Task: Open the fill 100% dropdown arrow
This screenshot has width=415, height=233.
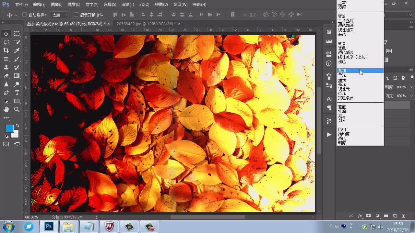Action: coord(412,96)
